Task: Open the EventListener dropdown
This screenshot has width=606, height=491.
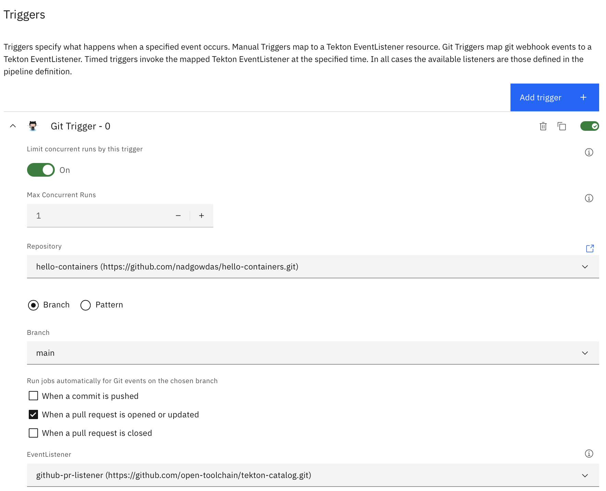Action: (313, 475)
